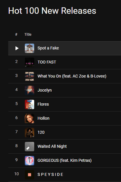The width and height of the screenshot is (121, 182).
Task: Open the Spot a Fake album cover
Action: pyautogui.click(x=29, y=48)
